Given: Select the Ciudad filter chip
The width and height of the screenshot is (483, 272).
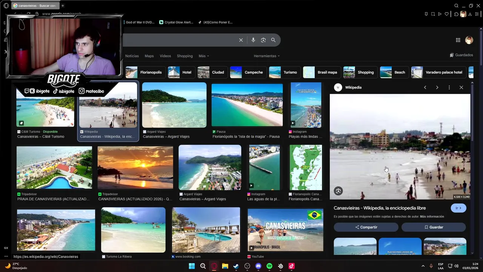Looking at the screenshot, I should click(212, 72).
